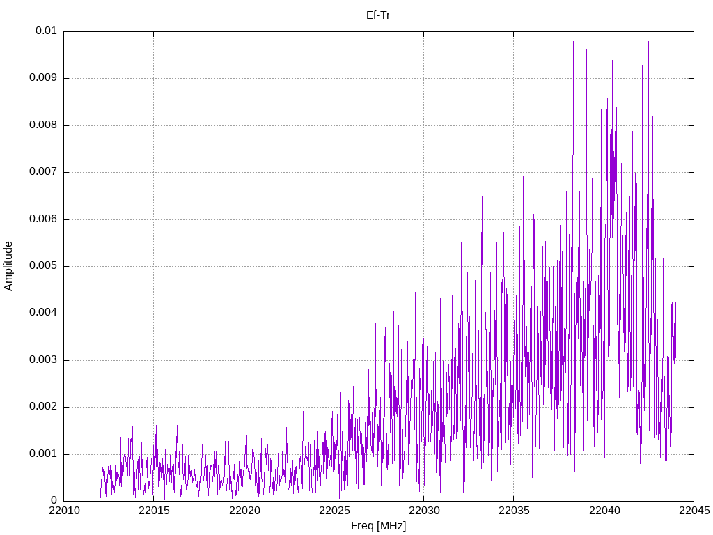Image resolution: width=713 pixels, height=535 pixels.
Task: Click the y-axis tick label 0.003
Action: (x=43, y=360)
